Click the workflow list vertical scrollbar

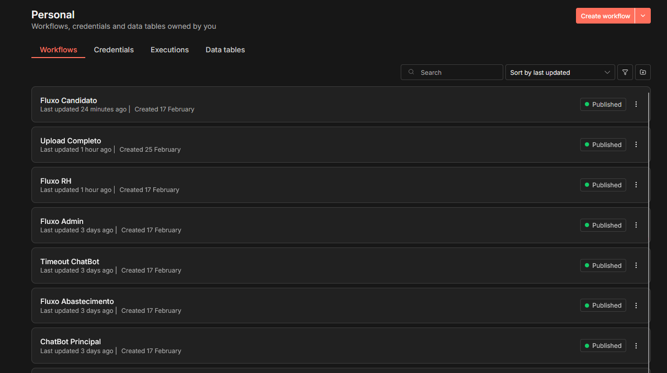click(649, 209)
